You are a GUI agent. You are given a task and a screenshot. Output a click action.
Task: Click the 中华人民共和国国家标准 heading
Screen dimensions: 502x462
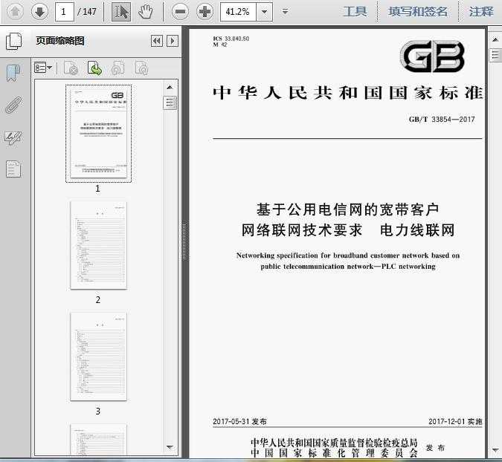[x=348, y=93]
